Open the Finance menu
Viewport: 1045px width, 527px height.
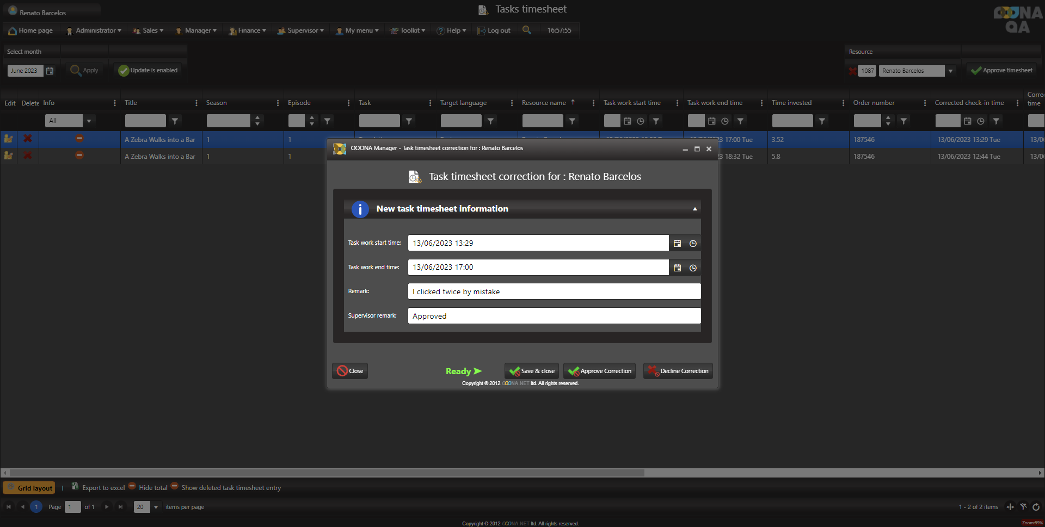[x=248, y=30]
